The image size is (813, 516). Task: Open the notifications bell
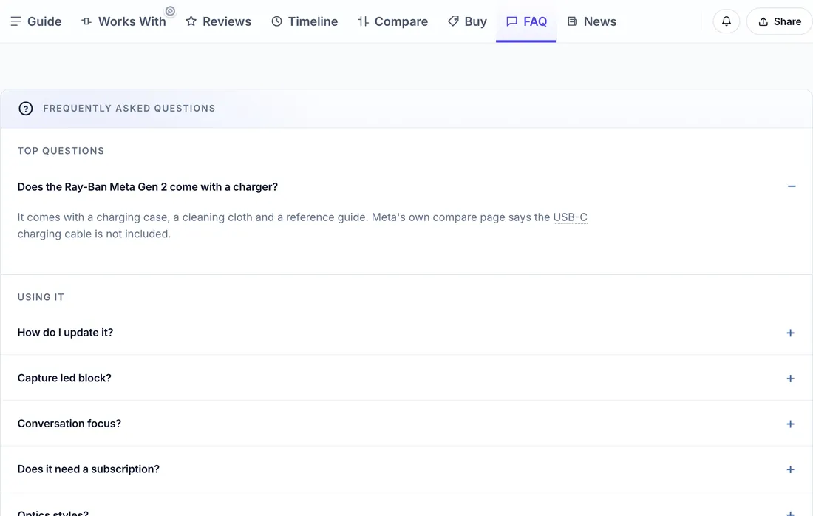coord(726,21)
